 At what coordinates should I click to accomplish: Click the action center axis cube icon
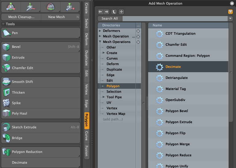[x=31, y=7]
